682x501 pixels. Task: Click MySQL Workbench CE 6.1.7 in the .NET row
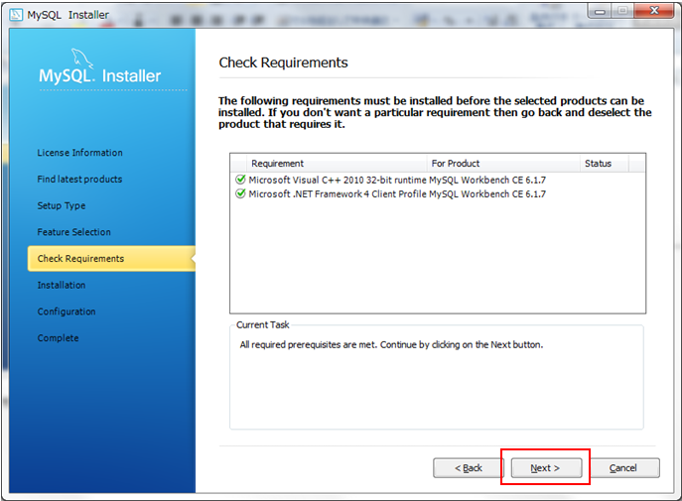487,193
